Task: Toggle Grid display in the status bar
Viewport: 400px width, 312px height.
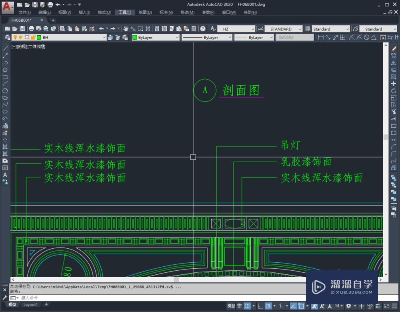Action: coord(239,306)
